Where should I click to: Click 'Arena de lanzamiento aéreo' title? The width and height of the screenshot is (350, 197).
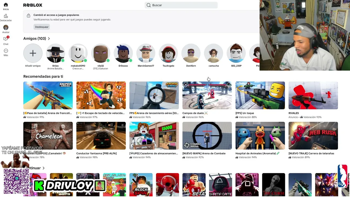point(154,113)
